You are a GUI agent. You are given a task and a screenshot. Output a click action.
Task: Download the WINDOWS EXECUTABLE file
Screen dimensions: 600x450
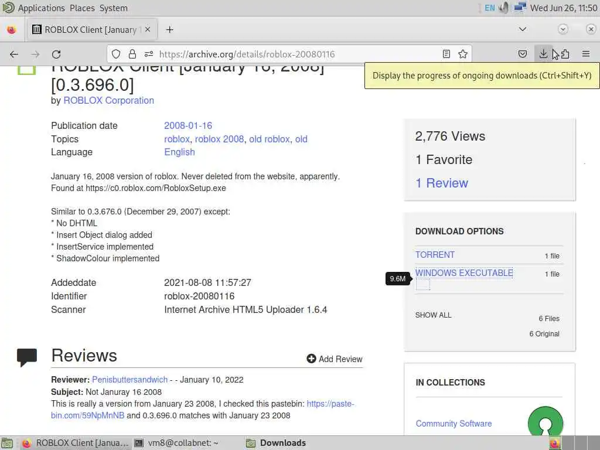tap(464, 273)
